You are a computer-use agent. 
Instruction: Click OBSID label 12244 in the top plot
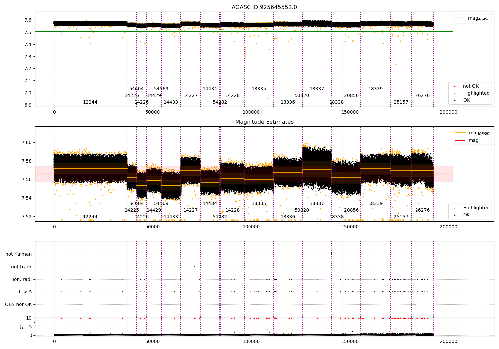[x=90, y=102]
